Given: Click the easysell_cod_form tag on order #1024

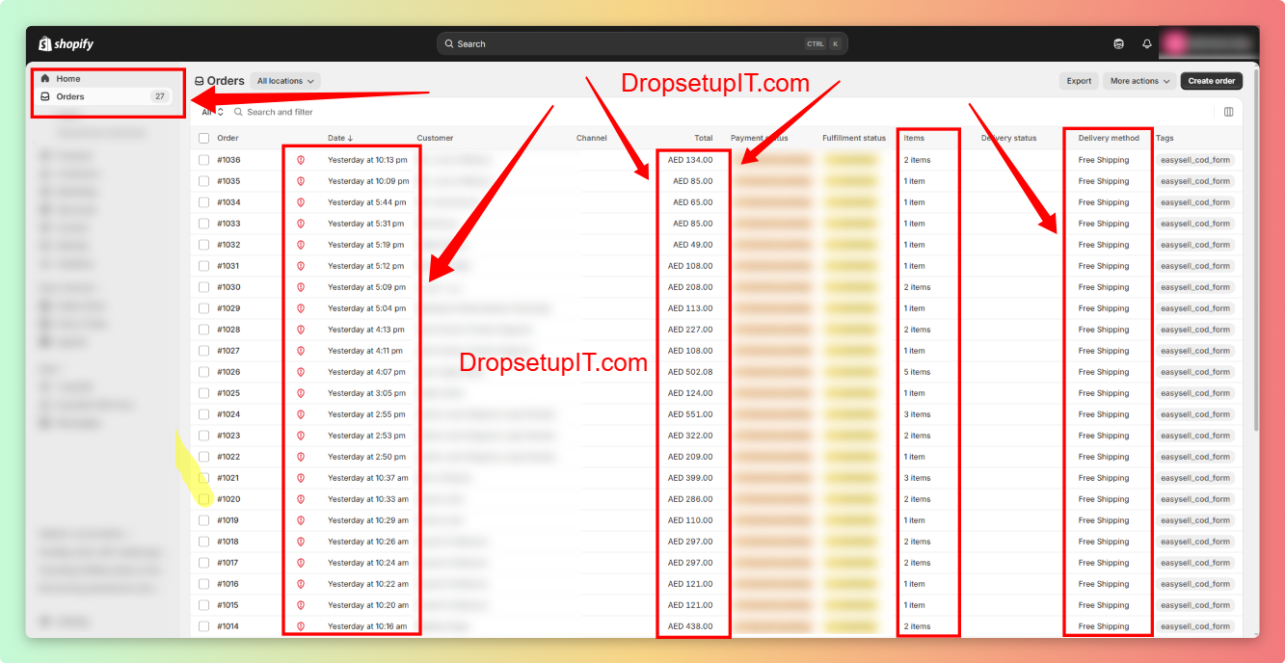Looking at the screenshot, I should pos(1195,414).
